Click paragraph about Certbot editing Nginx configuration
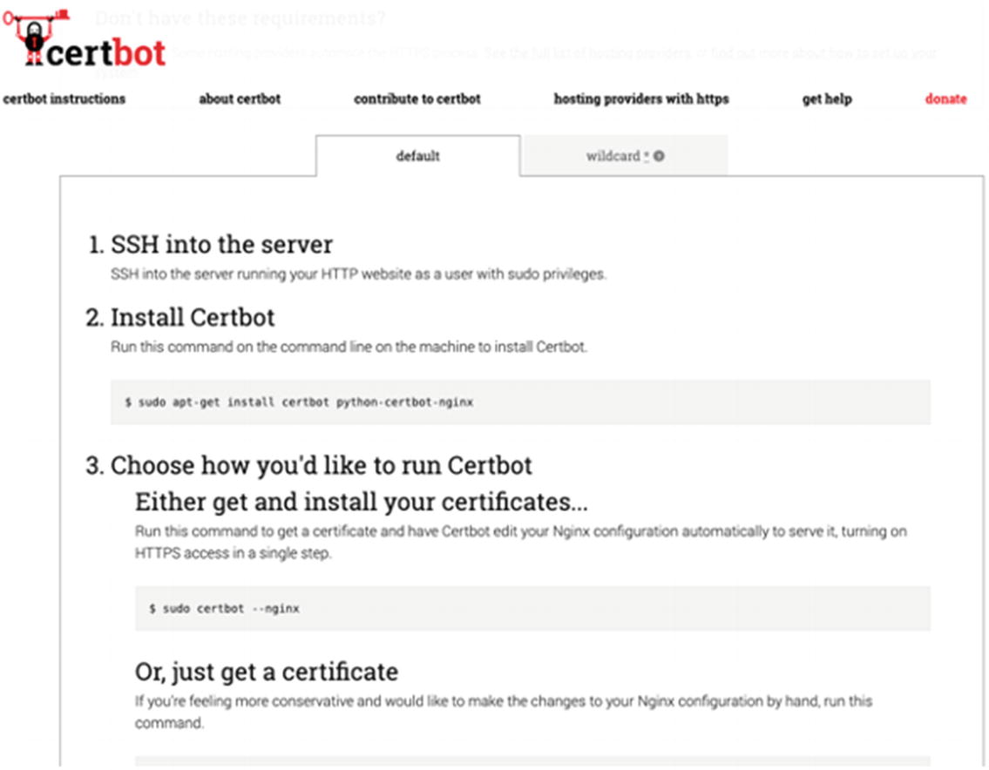Screen dimensions: 989x770 click(x=521, y=543)
